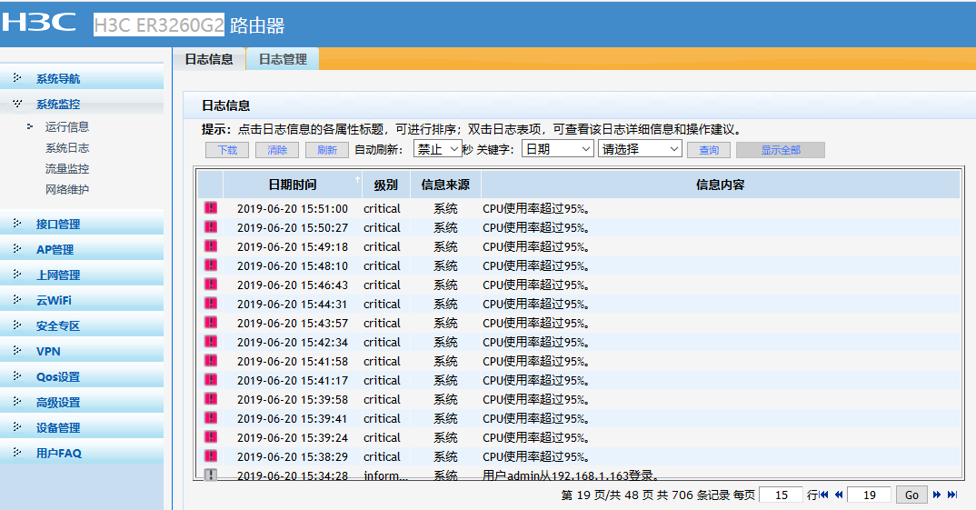Open 流量监控 submenu item
Viewport: 976px width, 510px height.
point(67,168)
